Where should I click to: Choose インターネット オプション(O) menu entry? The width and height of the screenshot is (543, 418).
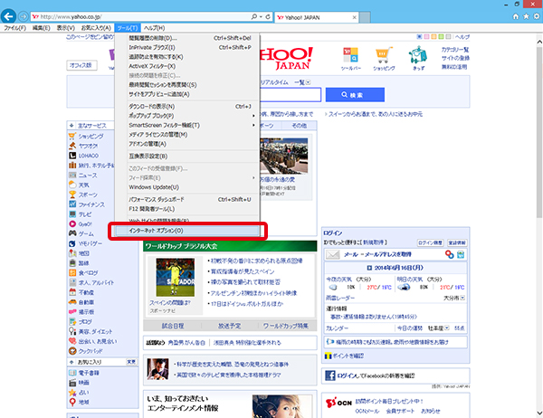tap(187, 231)
